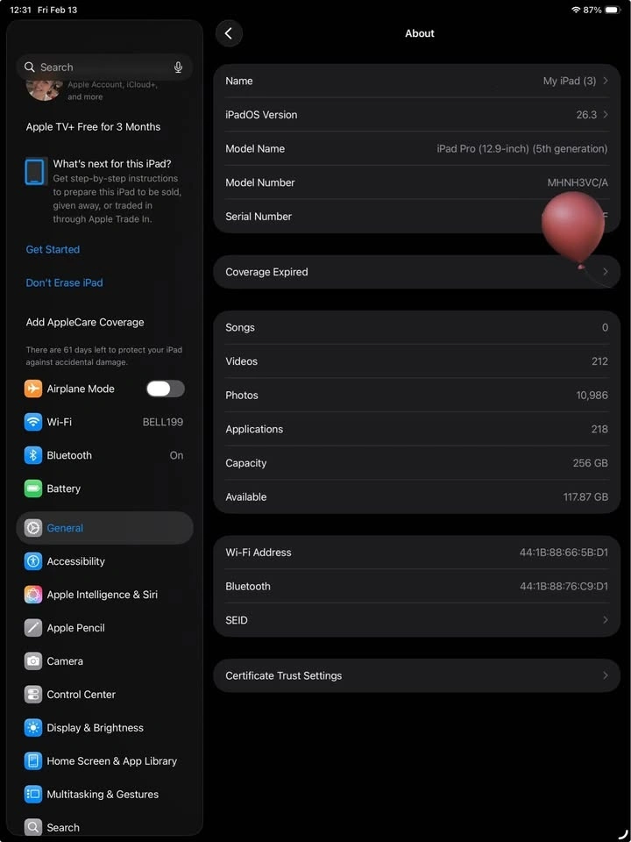
Task: Tap Don't Erase iPad link
Action: (64, 282)
